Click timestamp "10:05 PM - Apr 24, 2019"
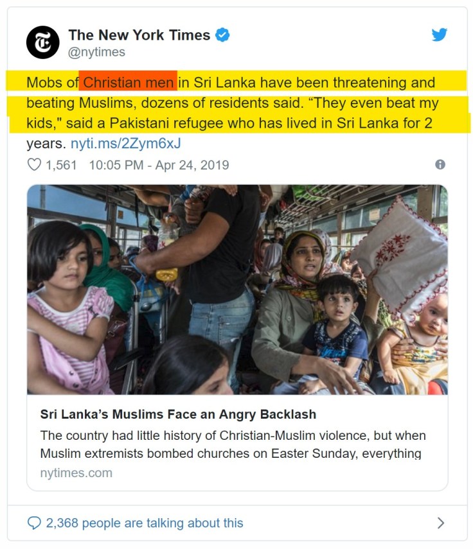The image size is (473, 549). (x=159, y=165)
